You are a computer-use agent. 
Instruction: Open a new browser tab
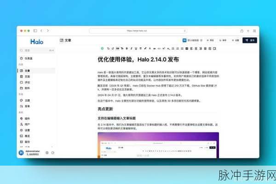(x=248, y=31)
